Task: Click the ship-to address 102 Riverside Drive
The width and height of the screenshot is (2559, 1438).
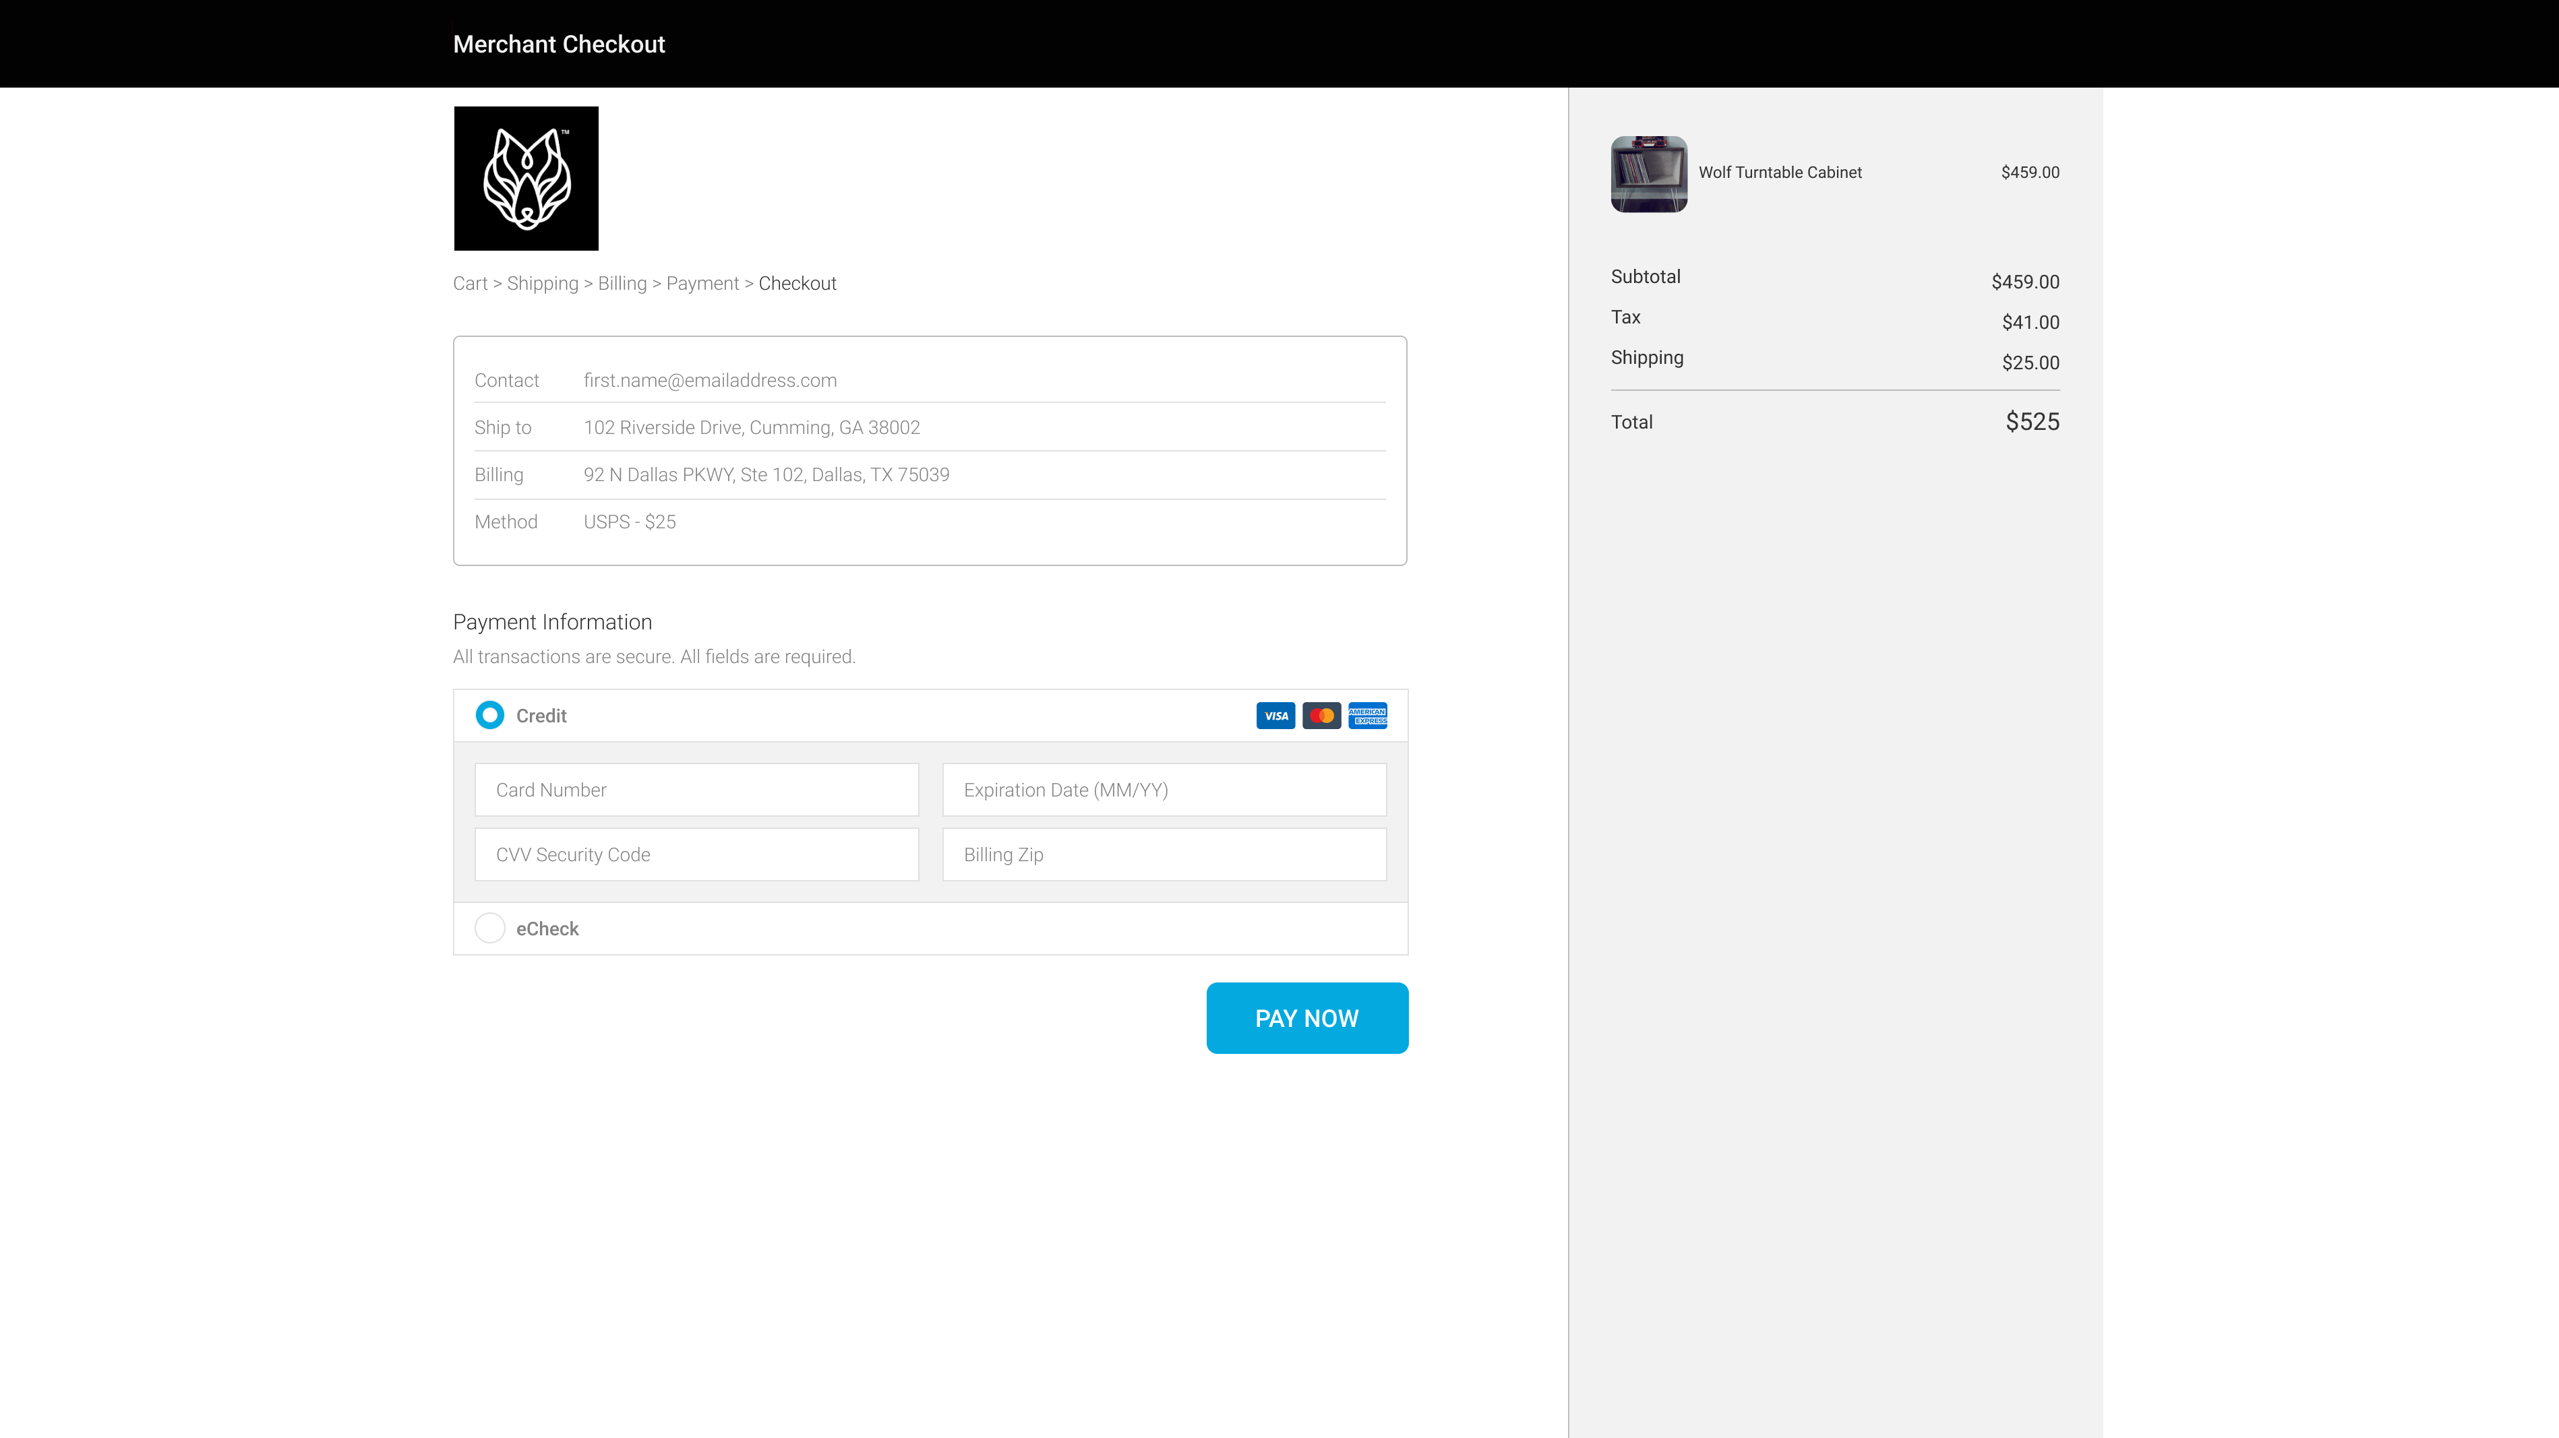Action: click(752, 428)
